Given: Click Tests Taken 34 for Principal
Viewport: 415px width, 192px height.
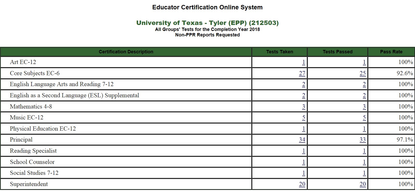Looking at the screenshot, I should click(x=302, y=140).
